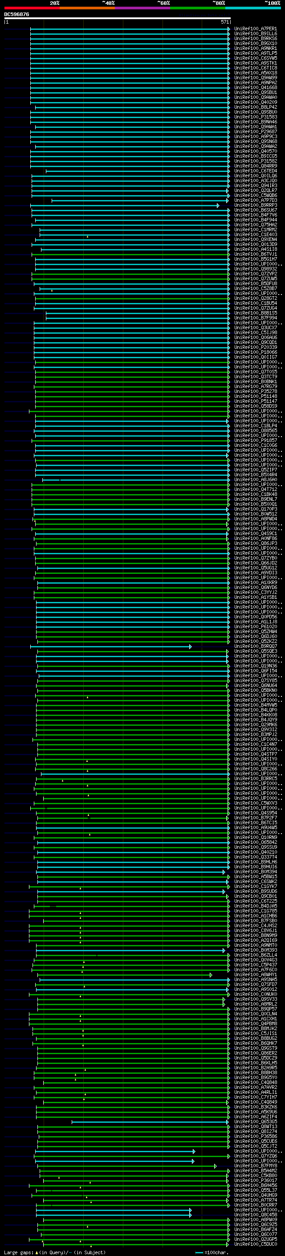The image size is (285, 1256).
Task: Click the UniRef100_A3CJQ0 label
Action: pos(256,180)
